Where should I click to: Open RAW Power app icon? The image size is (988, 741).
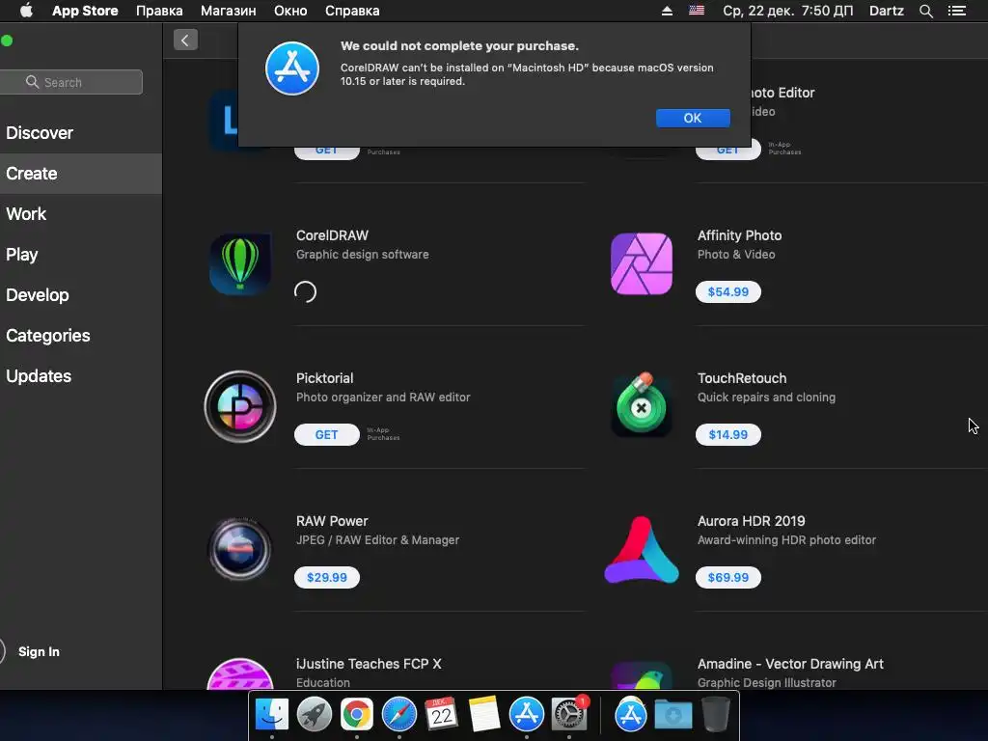coord(240,549)
